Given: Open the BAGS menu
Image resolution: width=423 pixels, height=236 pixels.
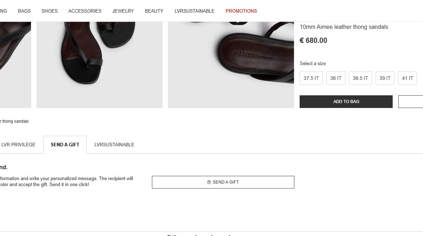Looking at the screenshot, I should tap(24, 11).
